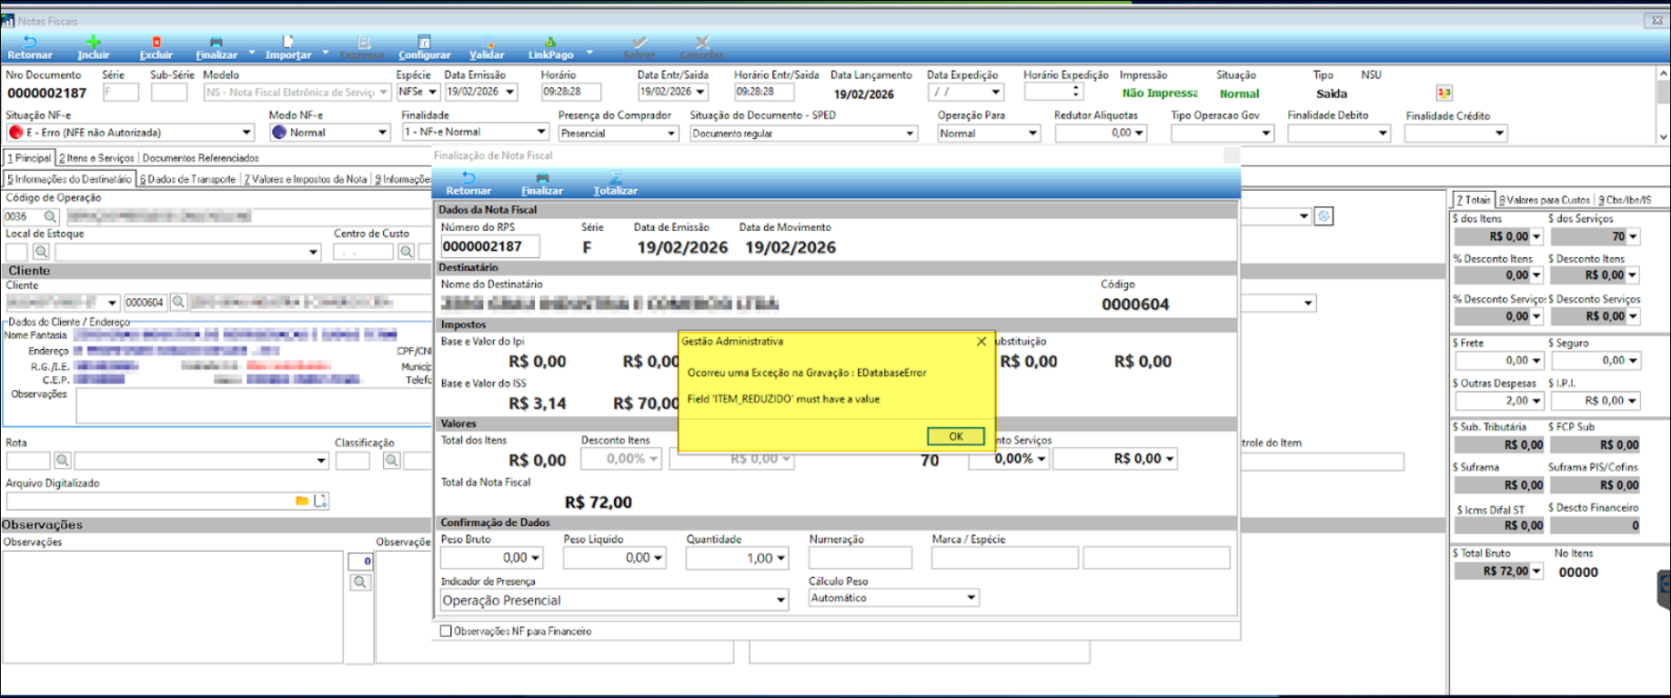Image resolution: width=1671 pixels, height=698 pixels.
Task: Click search magnifier beside Código de Operação
Action: [50, 217]
